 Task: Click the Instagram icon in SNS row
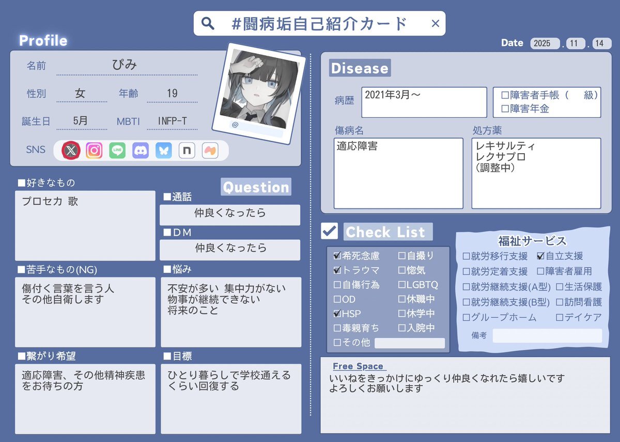[x=94, y=151]
